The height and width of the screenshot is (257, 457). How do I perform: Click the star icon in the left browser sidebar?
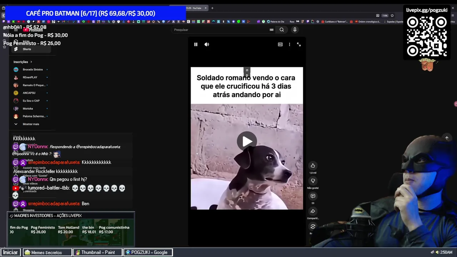(x=4, y=47)
